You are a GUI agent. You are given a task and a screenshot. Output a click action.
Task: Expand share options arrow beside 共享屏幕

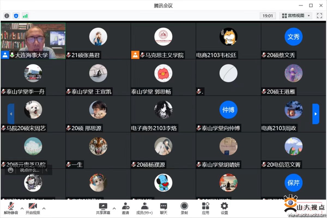click(x=114, y=209)
